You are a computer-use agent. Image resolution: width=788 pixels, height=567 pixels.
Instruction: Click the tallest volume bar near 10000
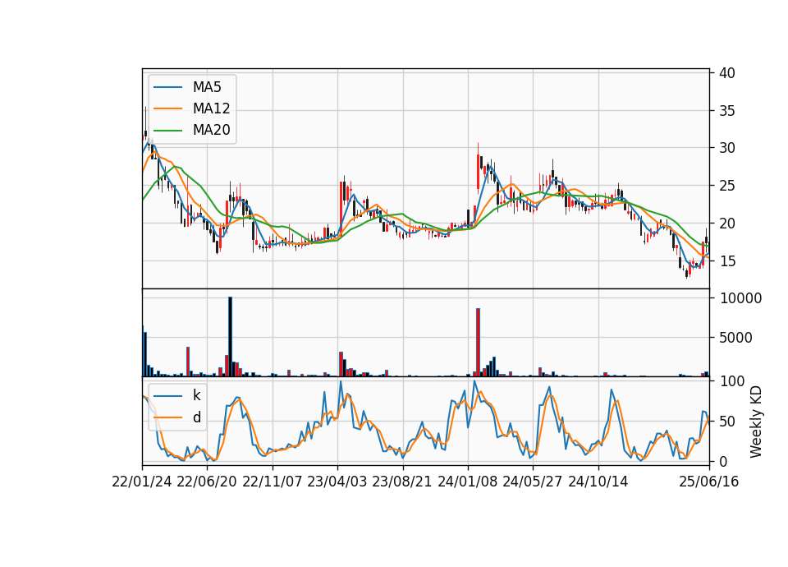pyautogui.click(x=230, y=337)
